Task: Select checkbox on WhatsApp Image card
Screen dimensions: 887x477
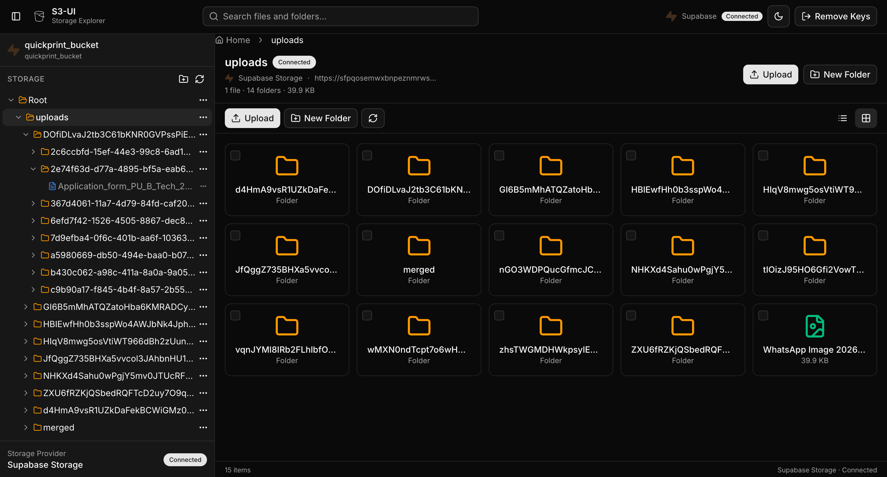Action: (763, 315)
